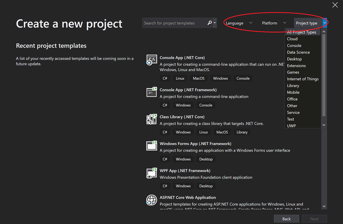Select the Console App (.NET Framework) template title
343x224 pixels.
188,90
